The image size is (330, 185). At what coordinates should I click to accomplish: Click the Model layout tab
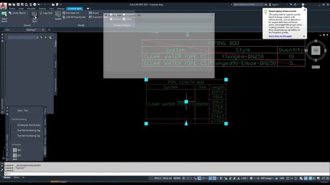click(x=7, y=178)
